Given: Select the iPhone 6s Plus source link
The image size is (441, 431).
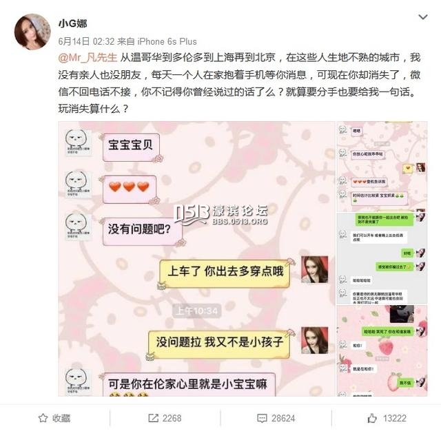Looking at the screenshot, I should 167,41.
